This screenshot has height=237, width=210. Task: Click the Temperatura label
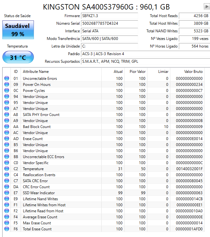click(17, 46)
